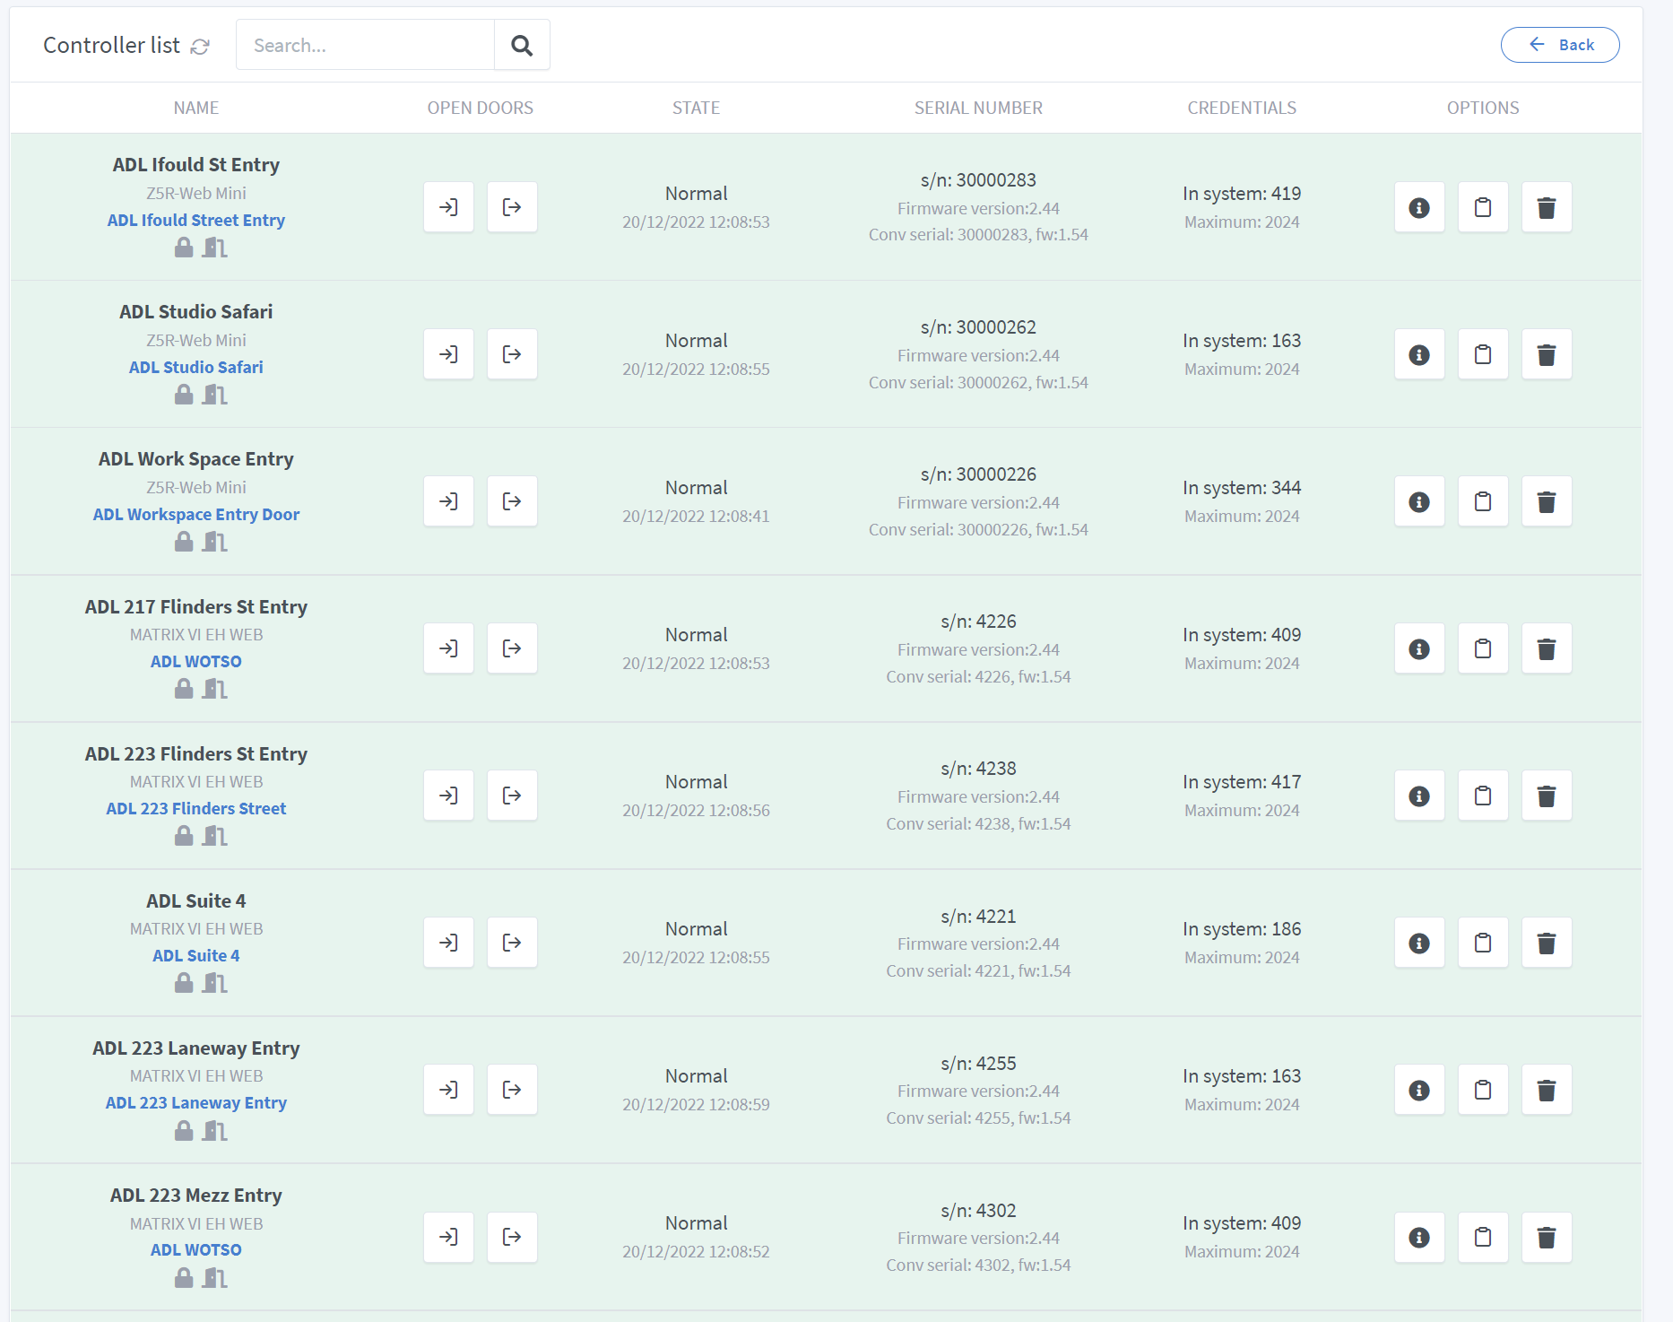The image size is (1673, 1322).
Task: Open entry door for ADL Suite 4
Action: click(x=448, y=943)
